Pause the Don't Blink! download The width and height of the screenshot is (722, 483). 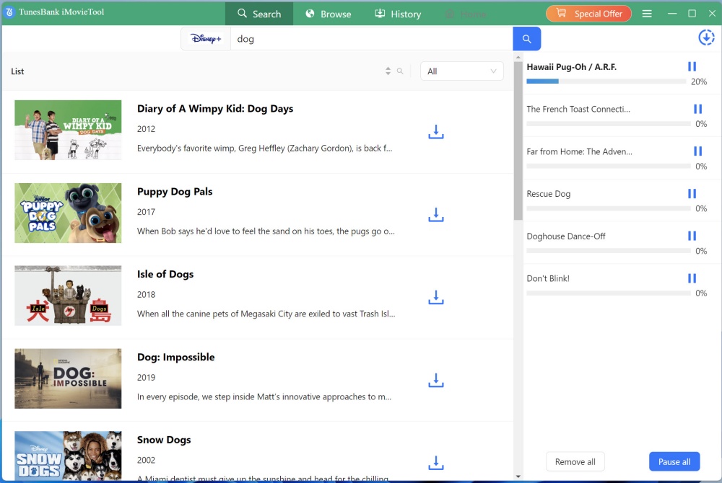coord(692,279)
